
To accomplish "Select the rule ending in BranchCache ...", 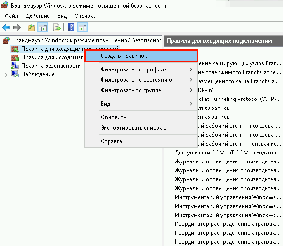I will pos(239,72).
